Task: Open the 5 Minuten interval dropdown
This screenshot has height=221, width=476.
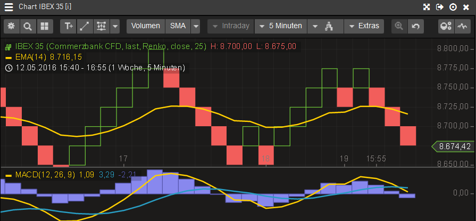Action: coord(280,26)
